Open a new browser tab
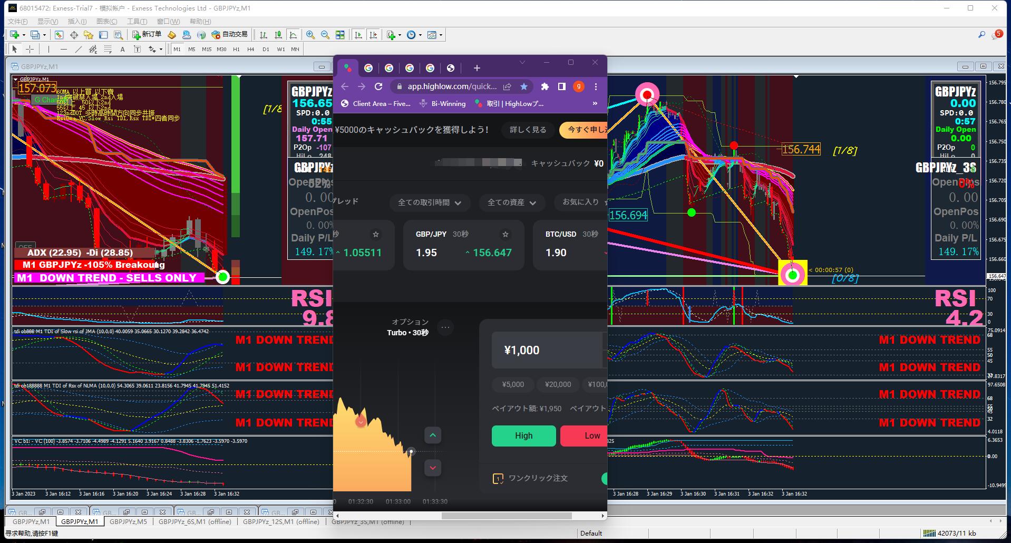 (477, 68)
